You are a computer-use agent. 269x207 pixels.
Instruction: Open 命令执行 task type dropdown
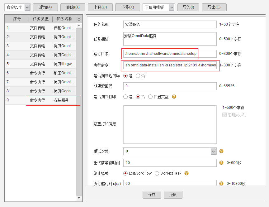click(27, 7)
